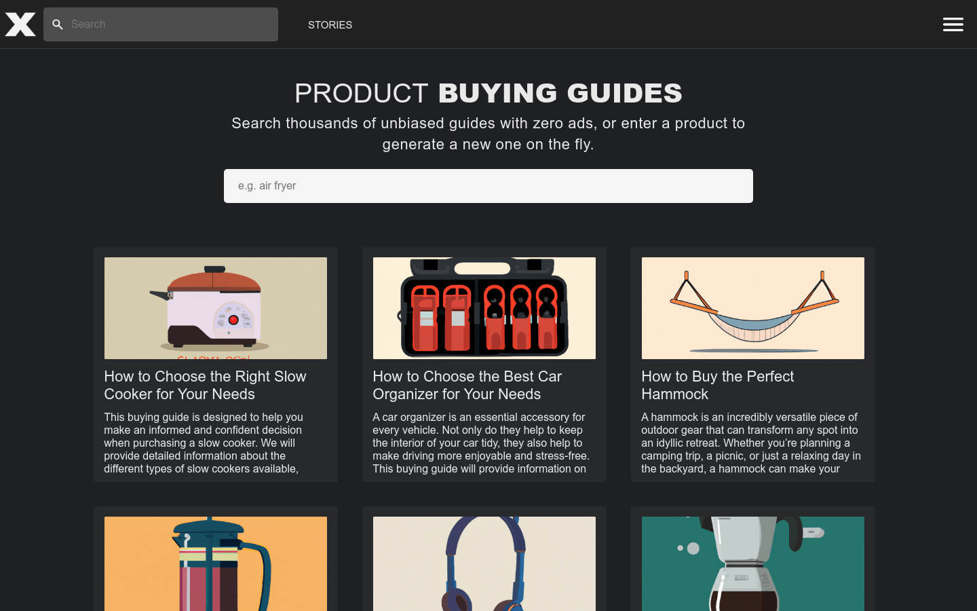Click the product generation input field

point(488,185)
